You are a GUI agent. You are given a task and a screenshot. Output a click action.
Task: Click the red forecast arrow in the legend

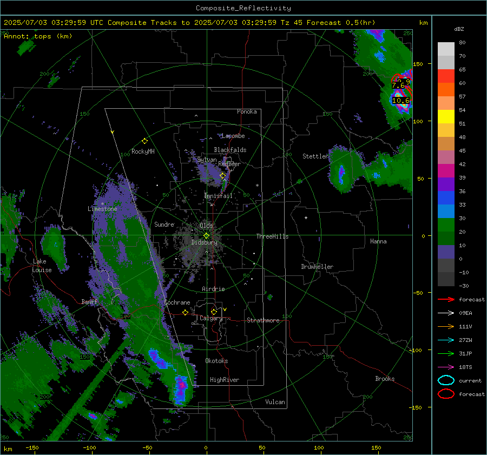446,299
